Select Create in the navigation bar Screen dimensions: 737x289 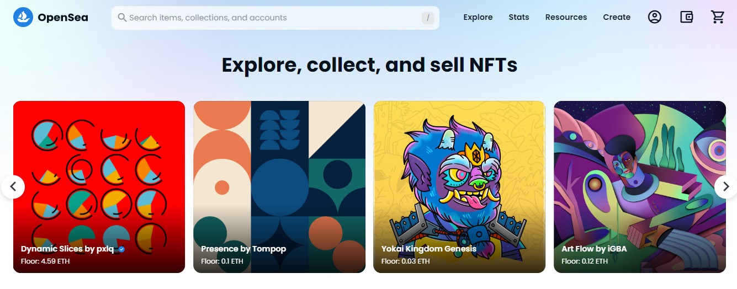[x=617, y=17]
